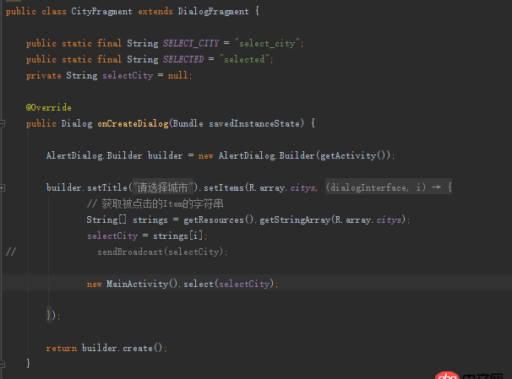The image size is (512, 379).
Task: Click selectCity argument in the select call
Action: click(x=244, y=284)
